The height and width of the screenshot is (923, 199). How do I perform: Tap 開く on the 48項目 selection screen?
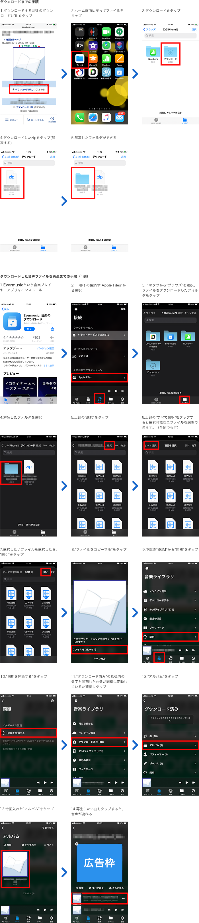(x=46, y=572)
